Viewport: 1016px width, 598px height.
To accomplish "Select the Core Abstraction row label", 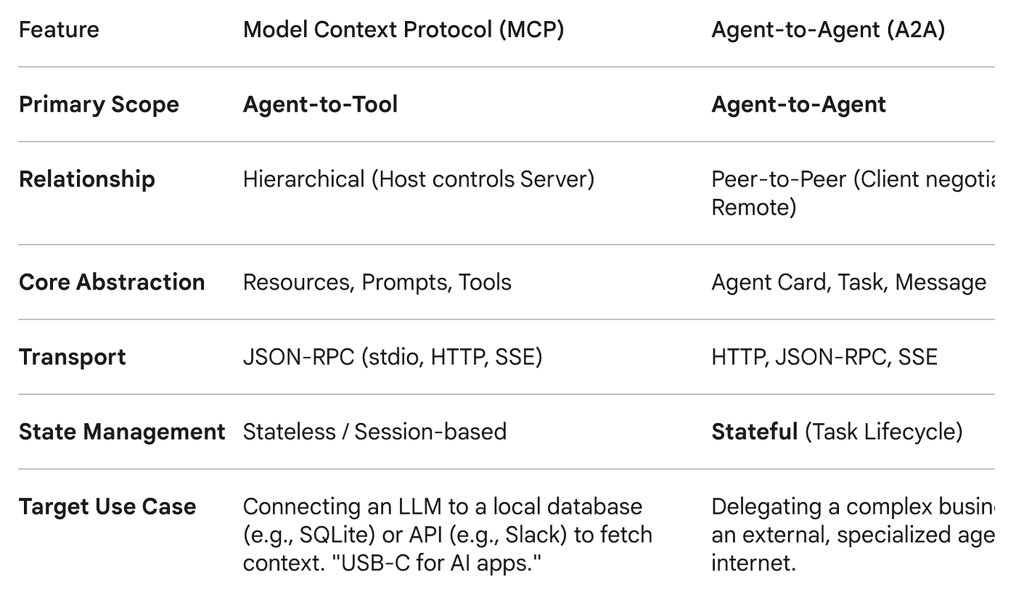I will click(x=112, y=282).
